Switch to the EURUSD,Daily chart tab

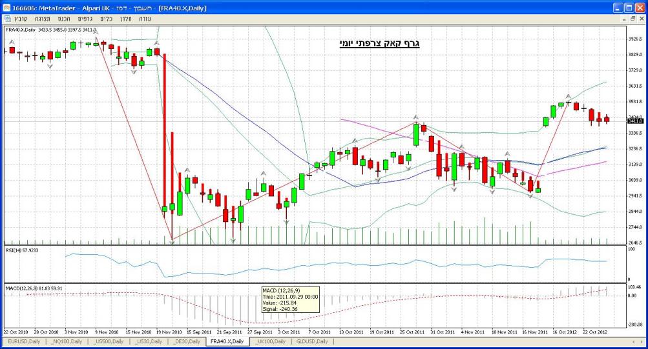pos(24,341)
